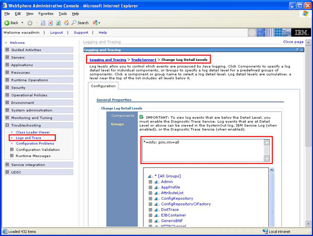
Task: Open the Favorites menu
Action: click(46, 14)
